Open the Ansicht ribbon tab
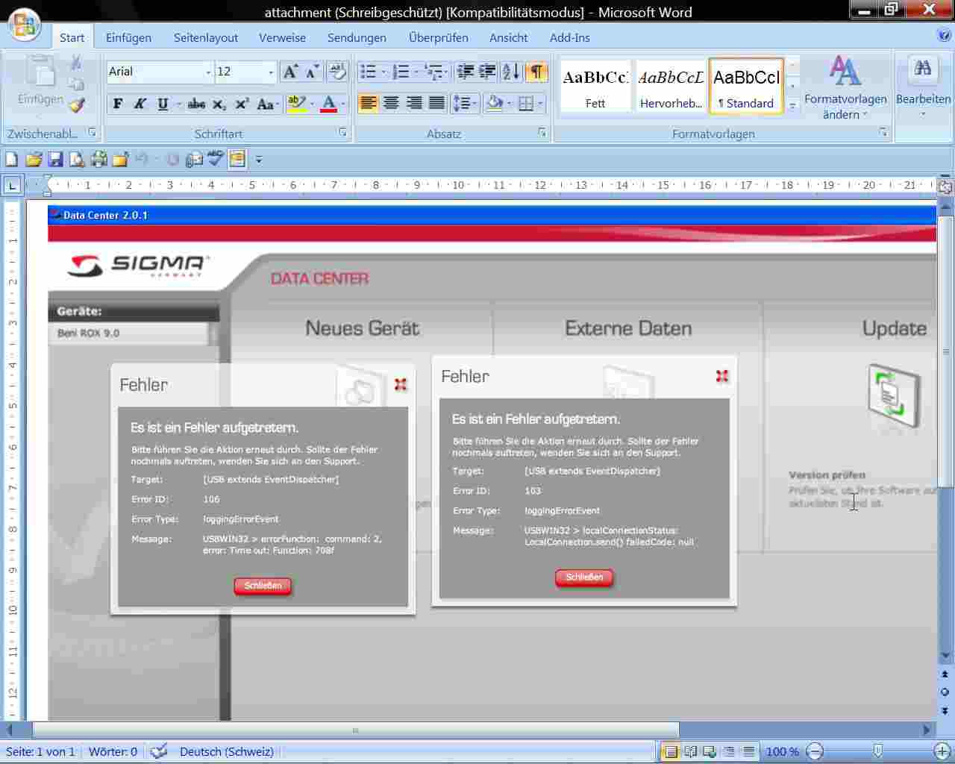Image resolution: width=955 pixels, height=764 pixels. pos(508,37)
